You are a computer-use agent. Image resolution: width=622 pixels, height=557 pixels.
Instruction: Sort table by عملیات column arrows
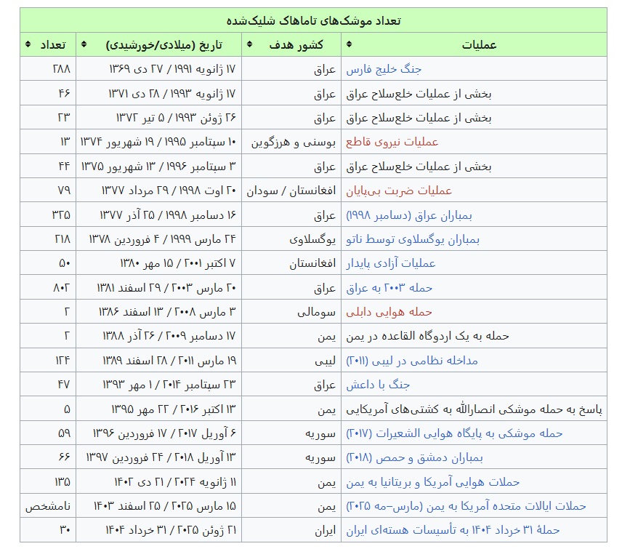click(347, 45)
